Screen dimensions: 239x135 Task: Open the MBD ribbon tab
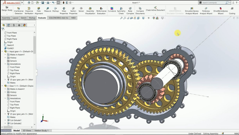(x=73, y=18)
